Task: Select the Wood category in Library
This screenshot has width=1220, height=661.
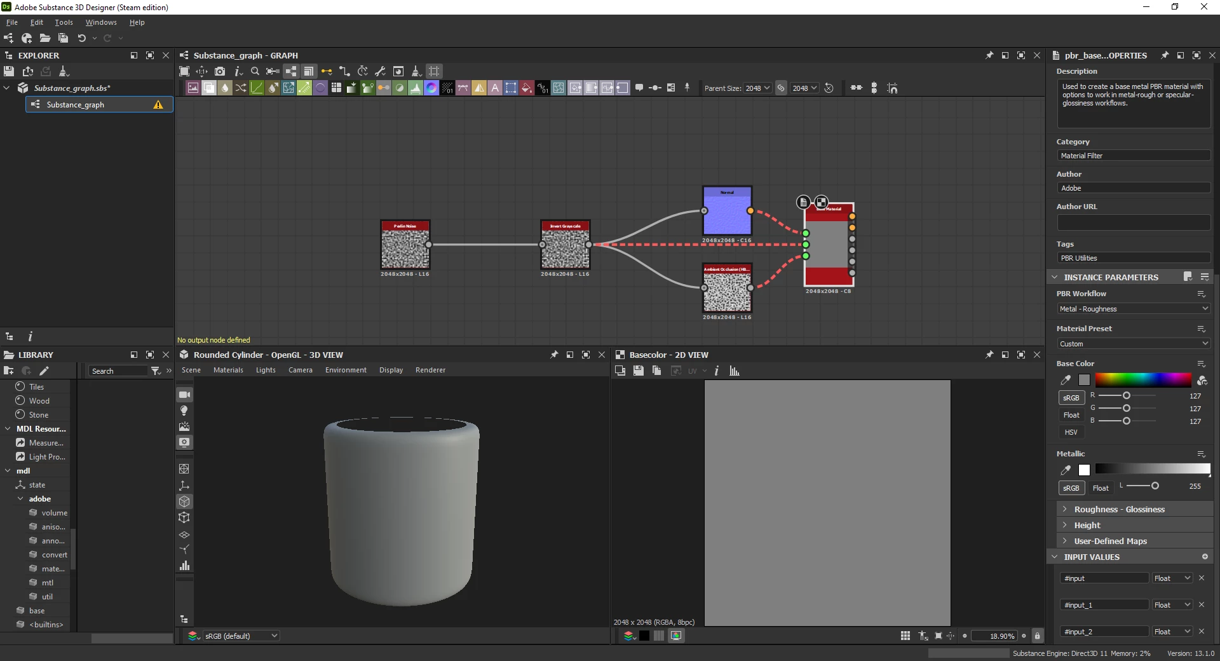Action: click(39, 401)
